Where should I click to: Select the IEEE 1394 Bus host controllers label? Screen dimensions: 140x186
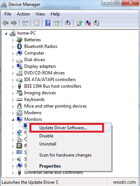[x=53, y=86]
